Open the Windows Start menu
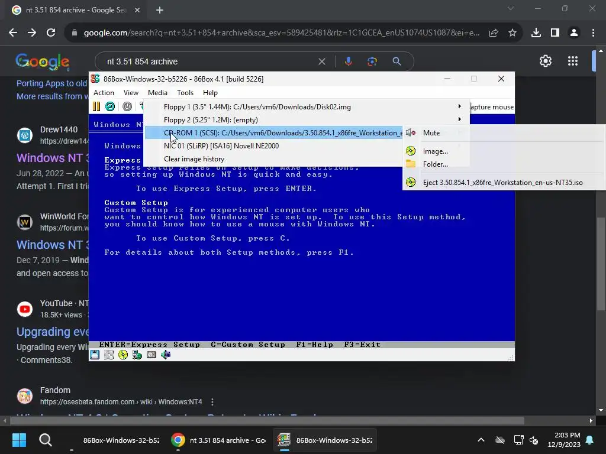Viewport: 606px width, 454px height. (19, 440)
